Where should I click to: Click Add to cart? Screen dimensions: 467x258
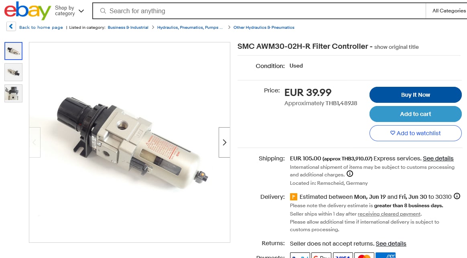tap(415, 114)
